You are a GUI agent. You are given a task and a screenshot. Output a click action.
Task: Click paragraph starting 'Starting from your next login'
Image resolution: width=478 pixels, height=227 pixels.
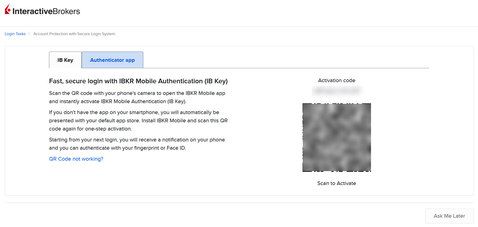tap(137, 144)
